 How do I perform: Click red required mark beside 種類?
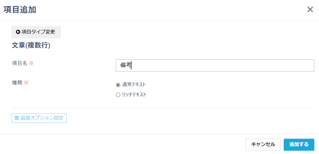pos(26,83)
